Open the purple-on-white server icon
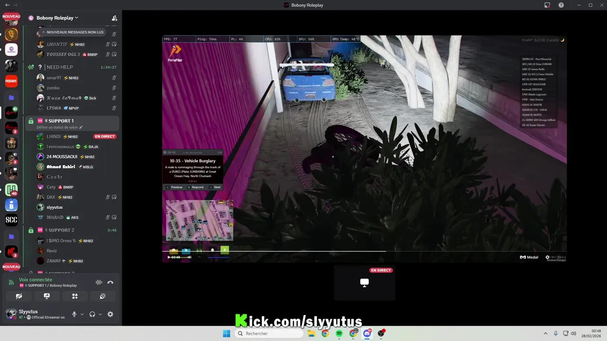The width and height of the screenshot is (607, 341). coord(11,50)
